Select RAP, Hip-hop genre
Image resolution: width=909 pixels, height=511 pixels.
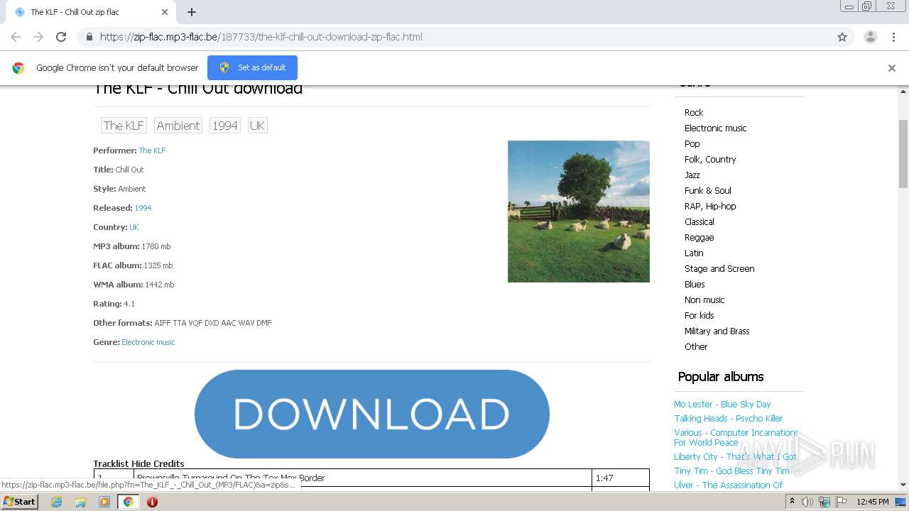point(710,206)
